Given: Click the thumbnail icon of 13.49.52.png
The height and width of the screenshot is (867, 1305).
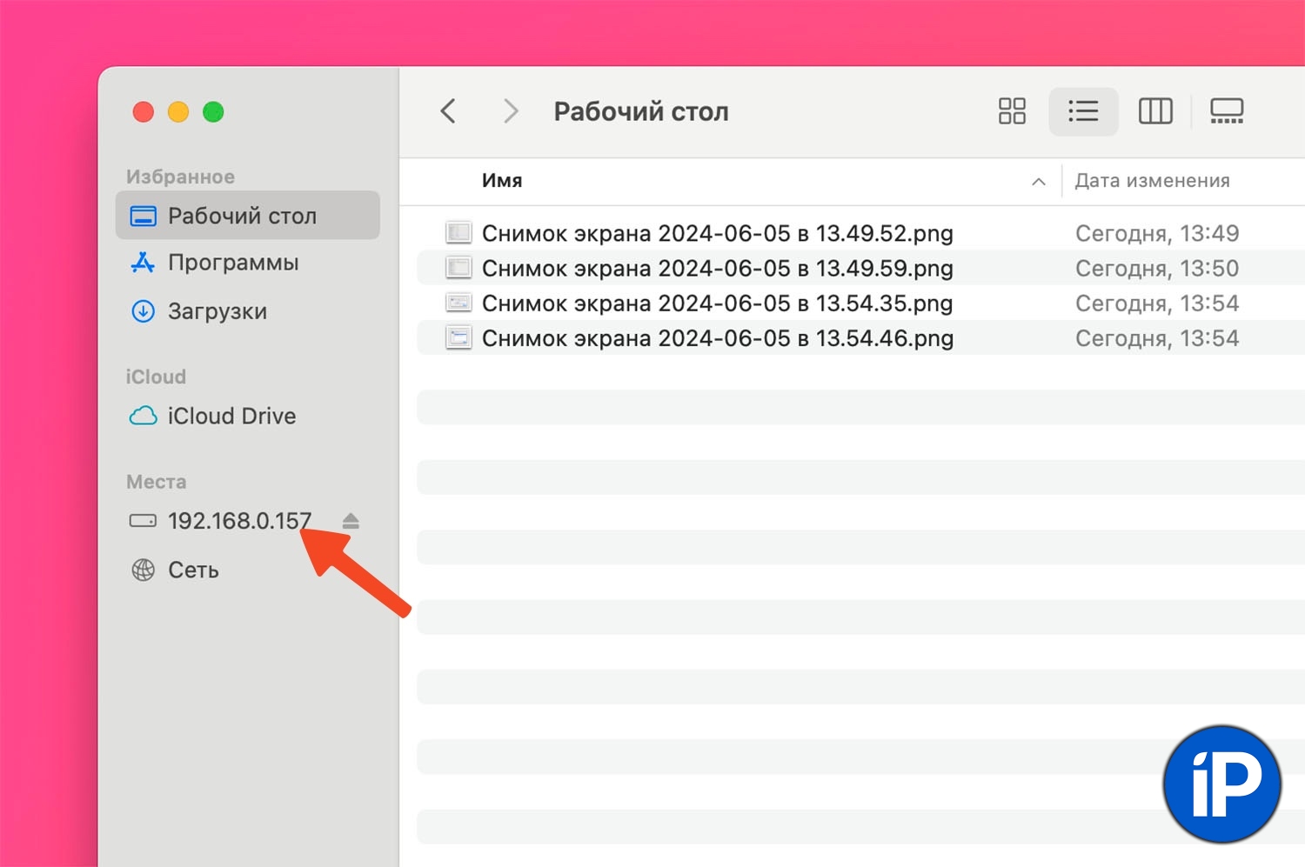Looking at the screenshot, I should pyautogui.click(x=458, y=232).
